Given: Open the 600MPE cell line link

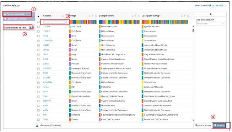Looking at the screenshot, I should pyautogui.click(x=47, y=101).
